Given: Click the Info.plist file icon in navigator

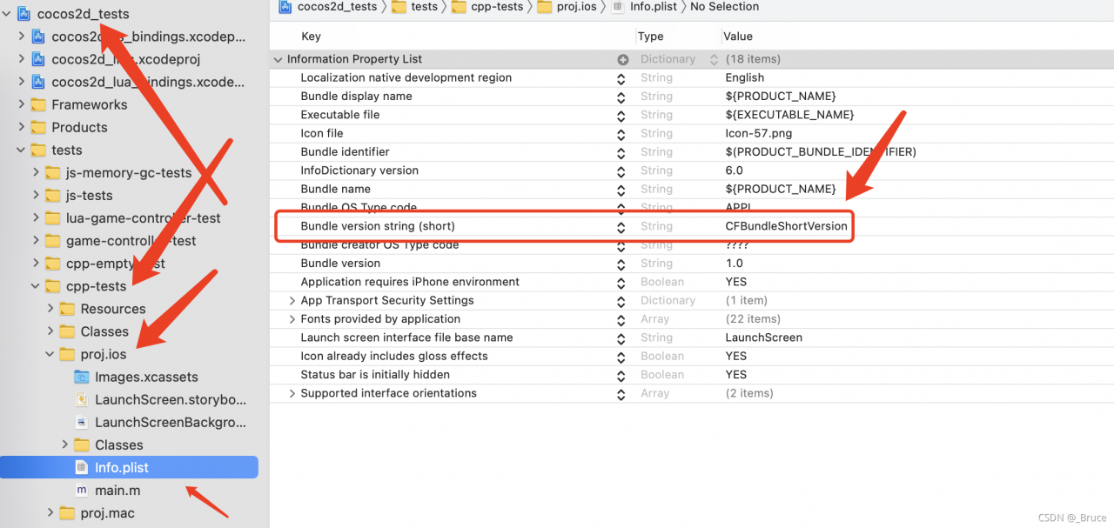Looking at the screenshot, I should tap(82, 468).
